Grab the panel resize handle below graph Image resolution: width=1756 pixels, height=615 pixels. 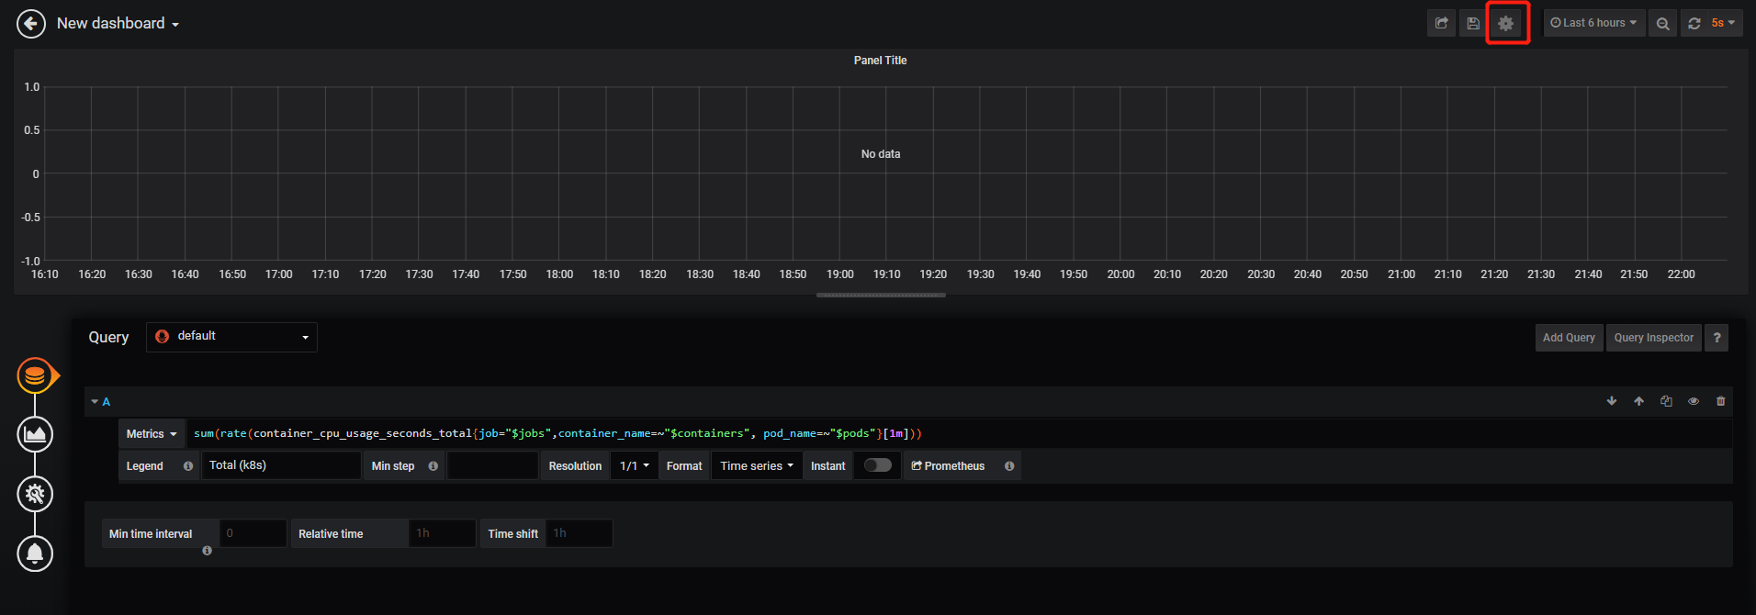click(881, 296)
